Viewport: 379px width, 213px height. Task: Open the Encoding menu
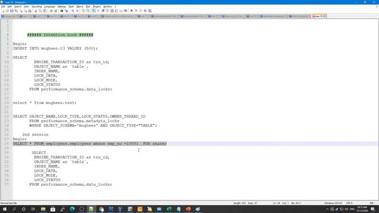[x=37, y=7]
